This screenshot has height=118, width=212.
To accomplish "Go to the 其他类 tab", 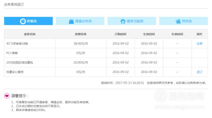I will point(184,21).
